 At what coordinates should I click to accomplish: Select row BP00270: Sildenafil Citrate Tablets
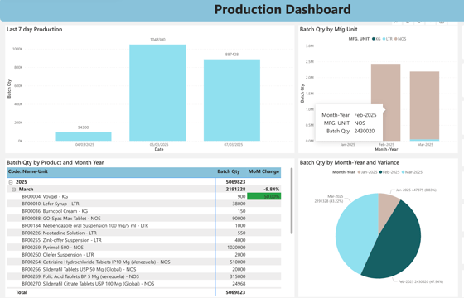[144, 284]
